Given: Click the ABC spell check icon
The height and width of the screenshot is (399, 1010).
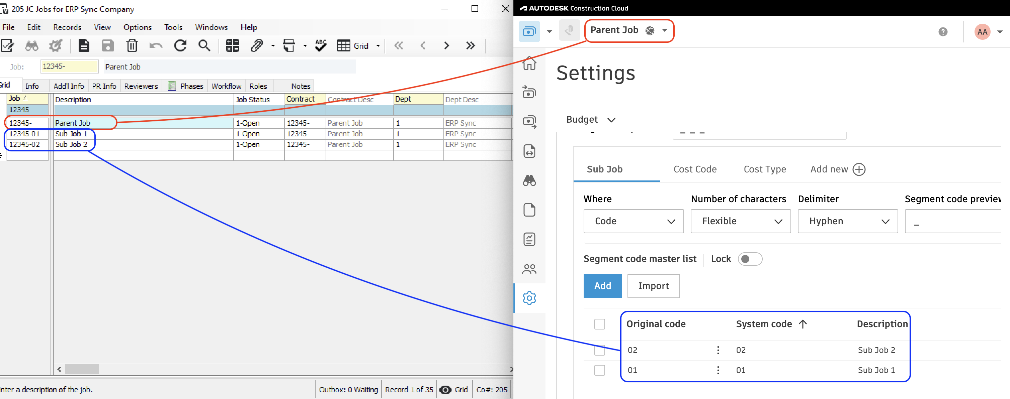Looking at the screenshot, I should 321,45.
